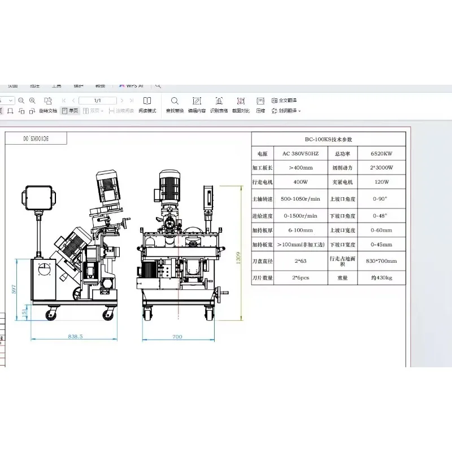The height and width of the screenshot is (452, 452).
Task: Click the BC-100KS技术参数 table title
Action: 329,139
